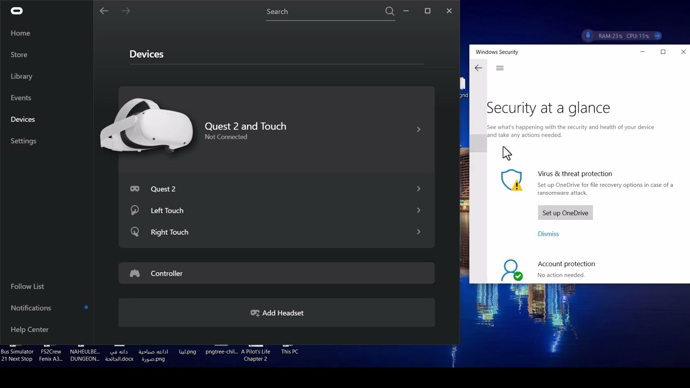The height and width of the screenshot is (388, 690).
Task: Click the Set up OneDrive button
Action: click(x=565, y=213)
